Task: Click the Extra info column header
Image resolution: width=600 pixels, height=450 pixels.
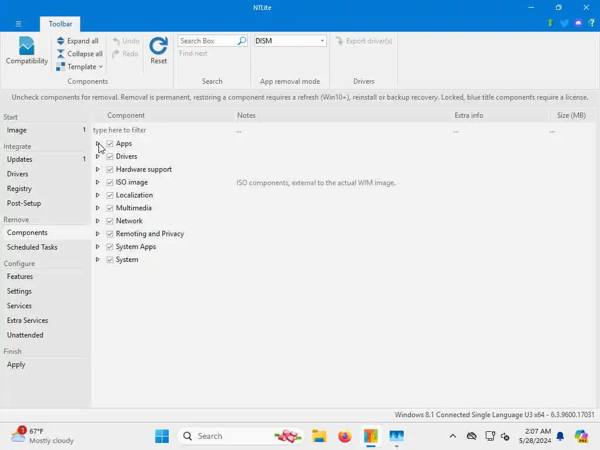Action: point(500,115)
